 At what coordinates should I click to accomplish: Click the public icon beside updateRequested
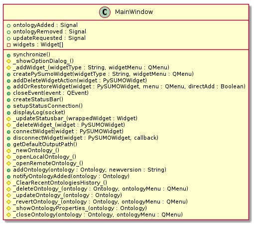8,38
